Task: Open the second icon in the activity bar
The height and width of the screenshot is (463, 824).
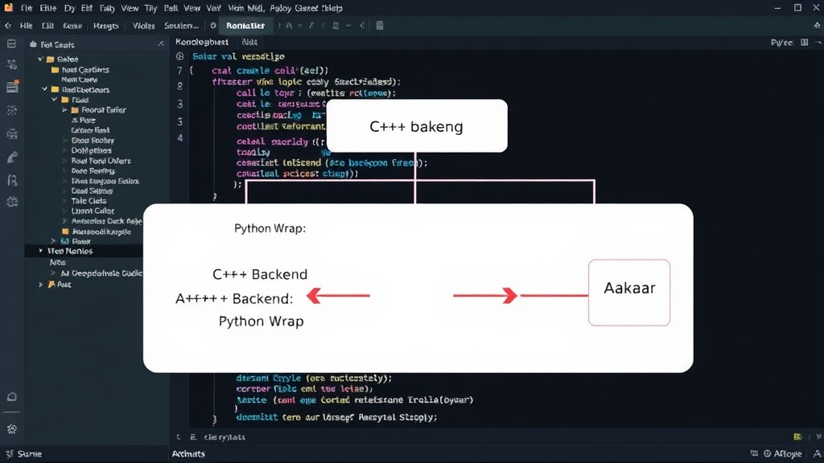Action: [x=11, y=64]
